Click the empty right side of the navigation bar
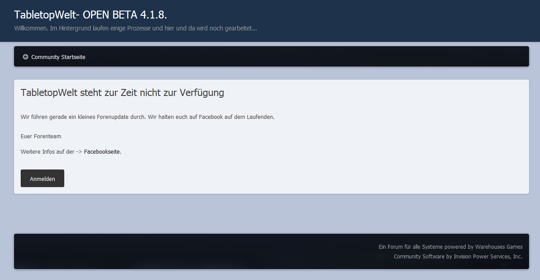The height and width of the screenshot is (280, 540). (352, 57)
